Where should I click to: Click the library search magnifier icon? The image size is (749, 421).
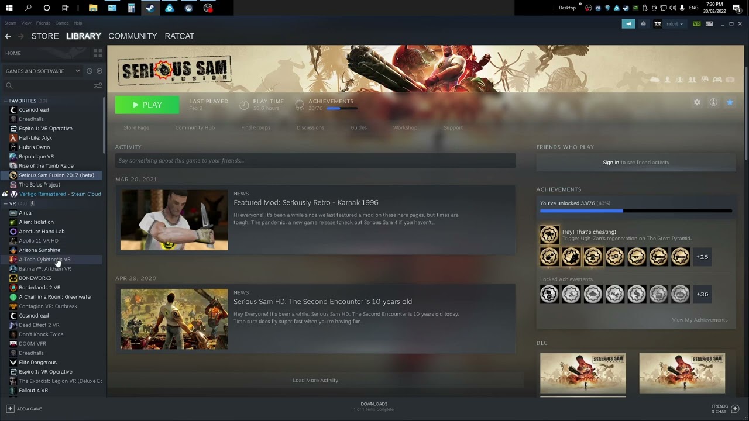tap(9, 85)
